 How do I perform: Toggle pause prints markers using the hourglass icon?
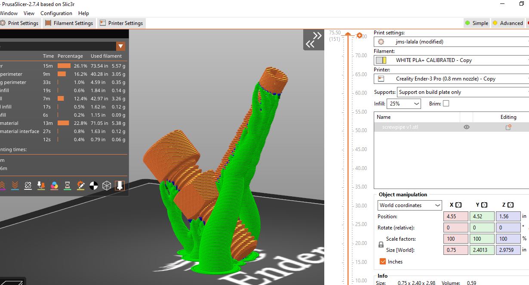(67, 185)
